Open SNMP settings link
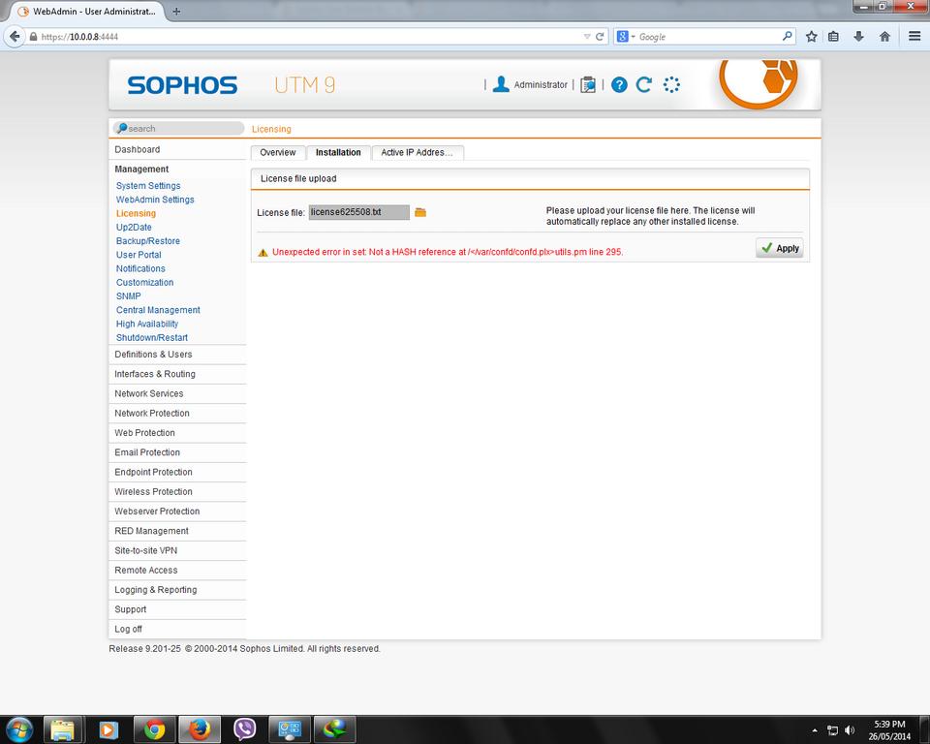The image size is (930, 744). pyautogui.click(x=129, y=296)
